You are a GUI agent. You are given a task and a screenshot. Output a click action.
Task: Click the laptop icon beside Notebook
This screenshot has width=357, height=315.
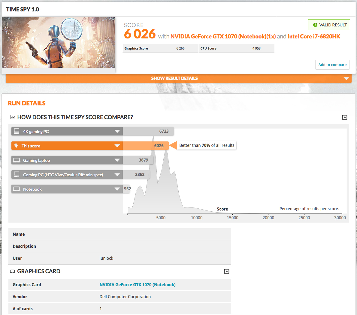pyautogui.click(x=17, y=189)
